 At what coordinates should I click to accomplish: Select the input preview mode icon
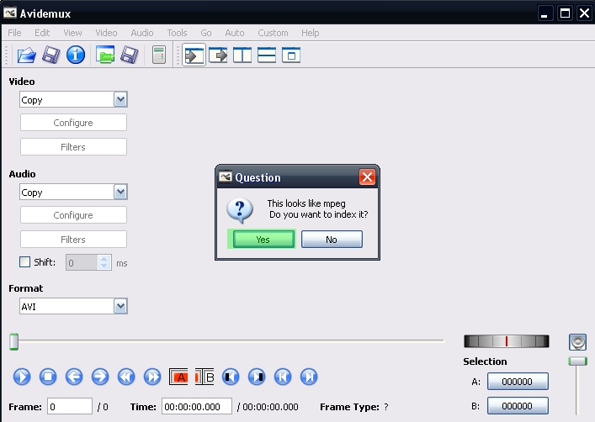(x=194, y=55)
